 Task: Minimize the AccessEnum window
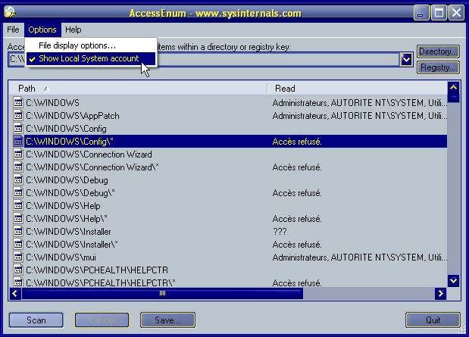(x=421, y=13)
